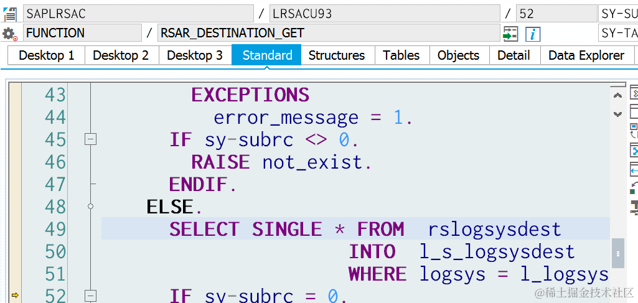Open the Structures tab

pos(337,55)
